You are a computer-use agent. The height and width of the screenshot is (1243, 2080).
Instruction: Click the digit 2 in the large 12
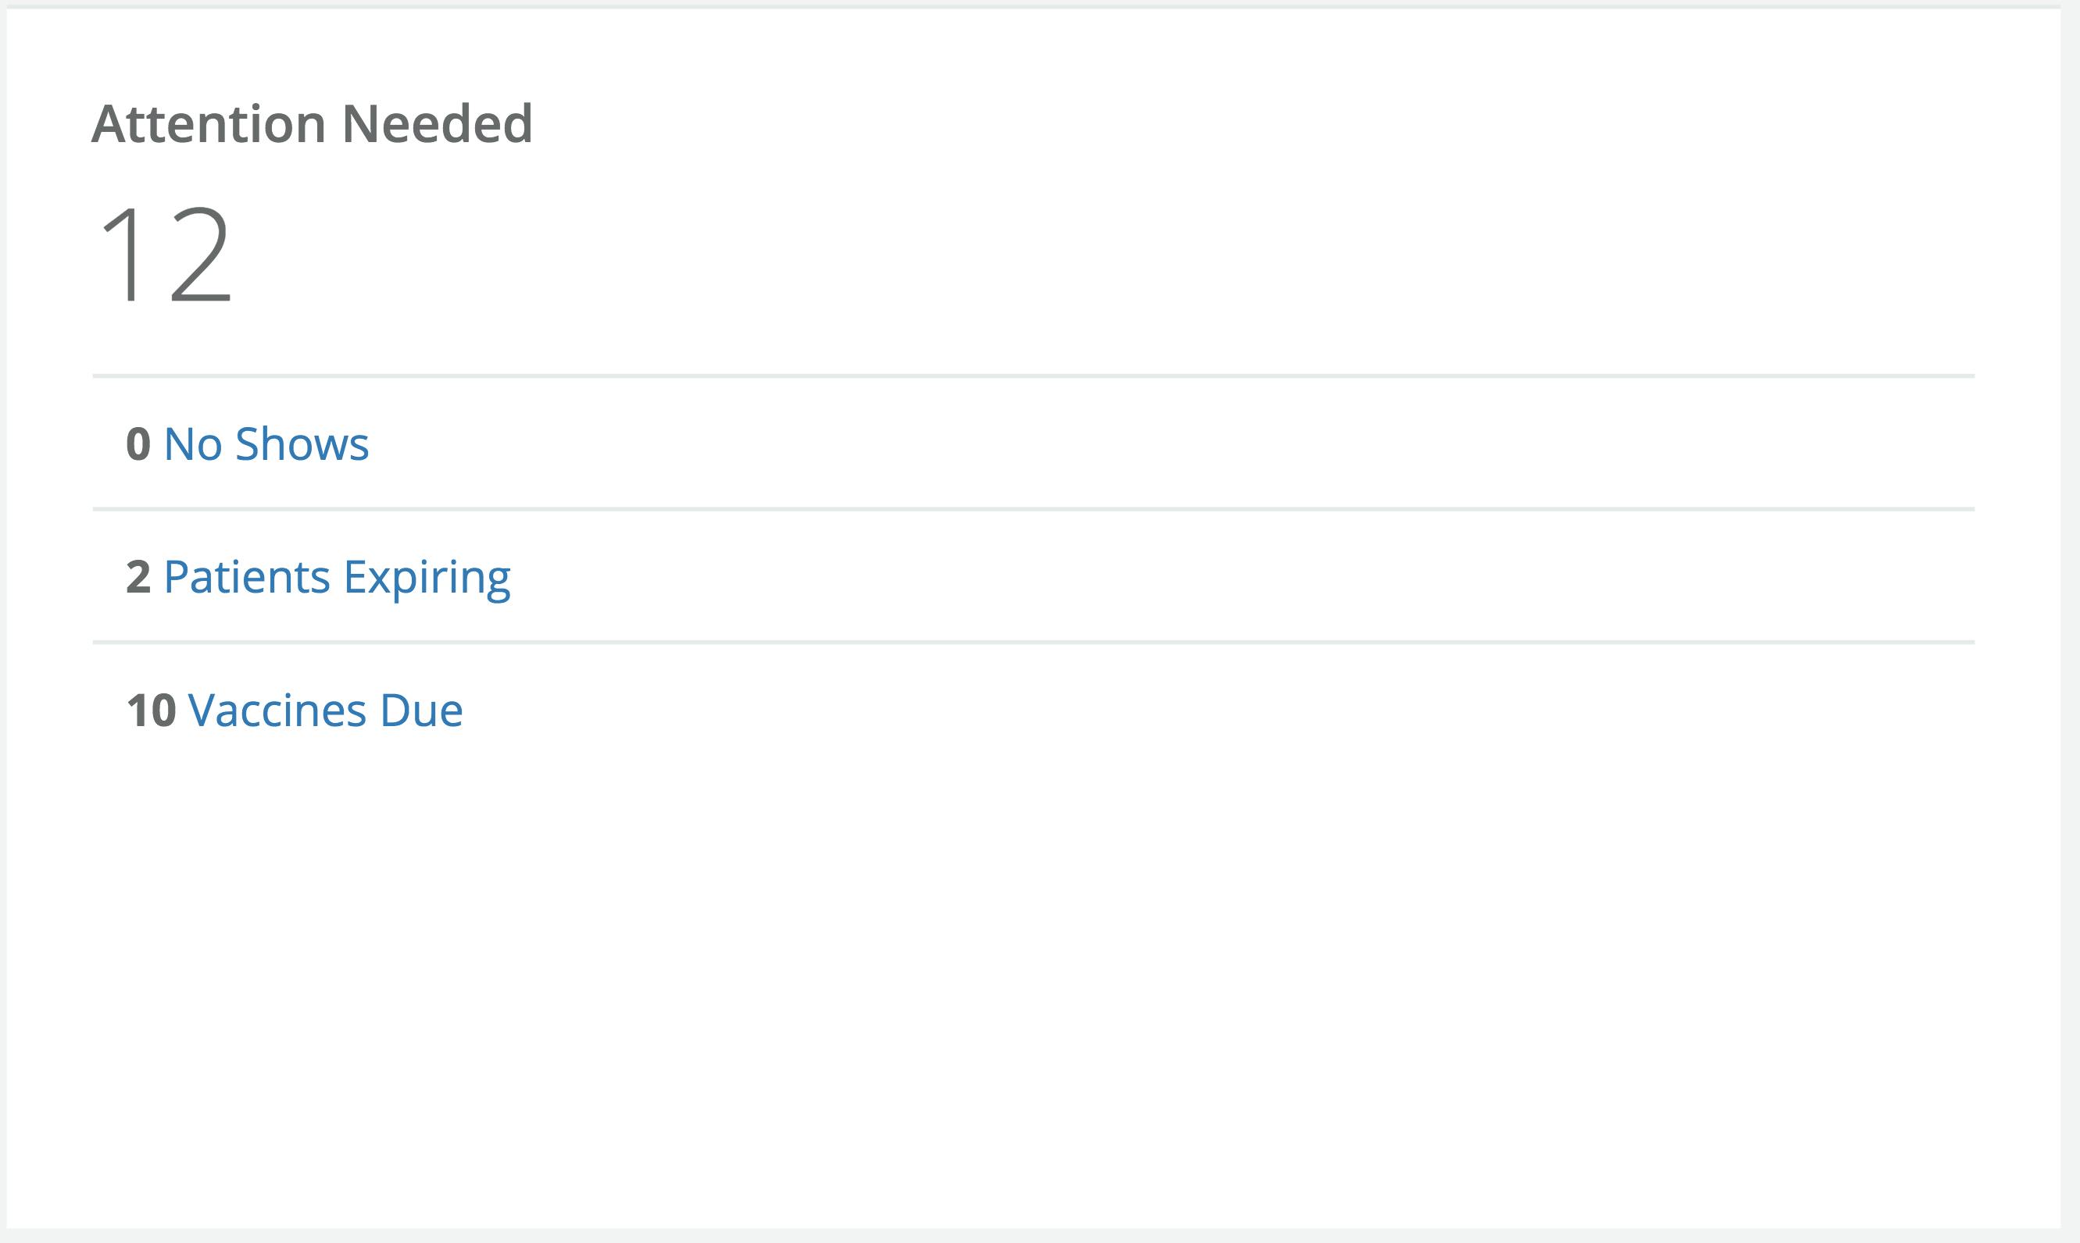pyautogui.click(x=199, y=254)
